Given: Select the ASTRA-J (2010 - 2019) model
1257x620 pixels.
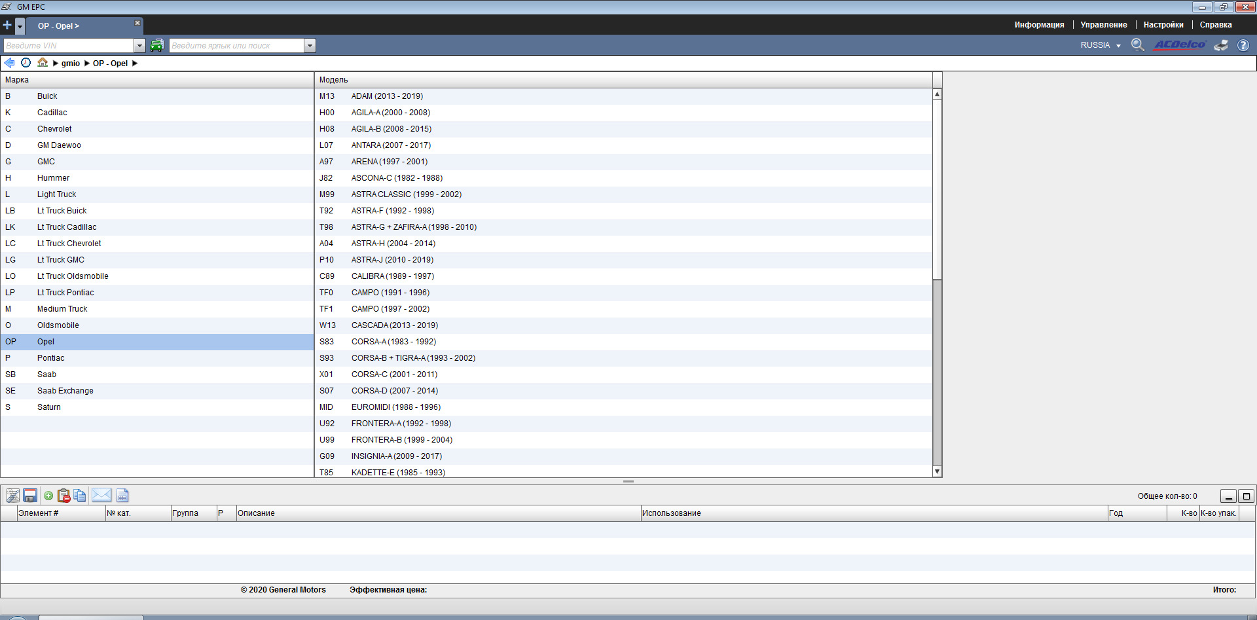Looking at the screenshot, I should (623, 260).
